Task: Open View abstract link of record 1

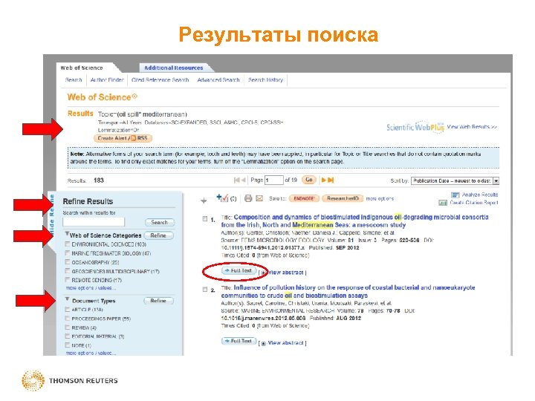Action: click(x=285, y=273)
